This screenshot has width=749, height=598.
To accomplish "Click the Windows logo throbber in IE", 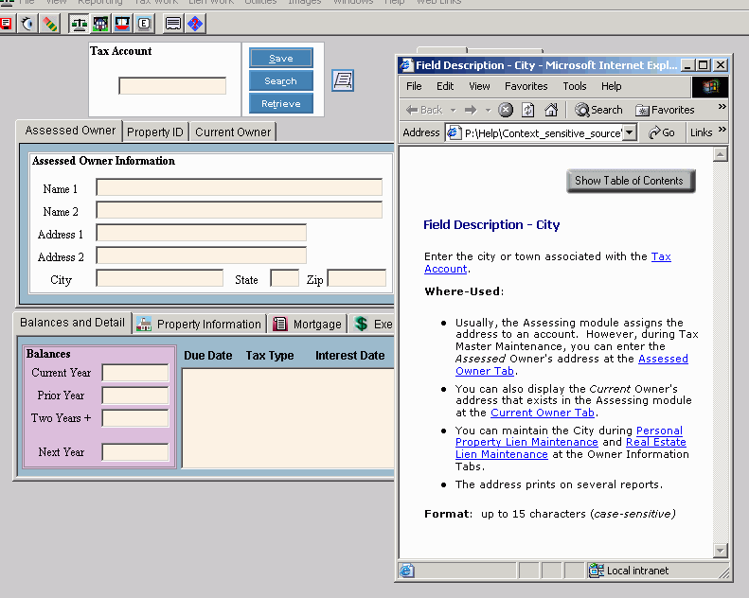I will click(x=710, y=86).
